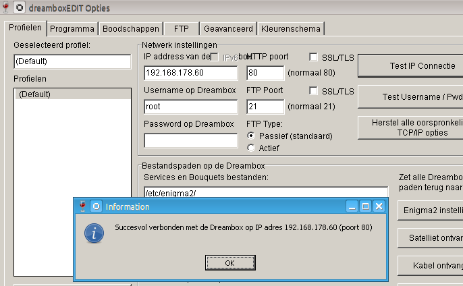
Task: Click the dreamboxEDIT app icon in main titlebar
Action: coord(19,7)
